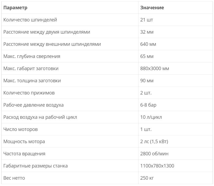Viewport: 214px width, 186px height.
Task: Select "Расход воздуха на рабочий цикл" label
Action: tap(40, 117)
